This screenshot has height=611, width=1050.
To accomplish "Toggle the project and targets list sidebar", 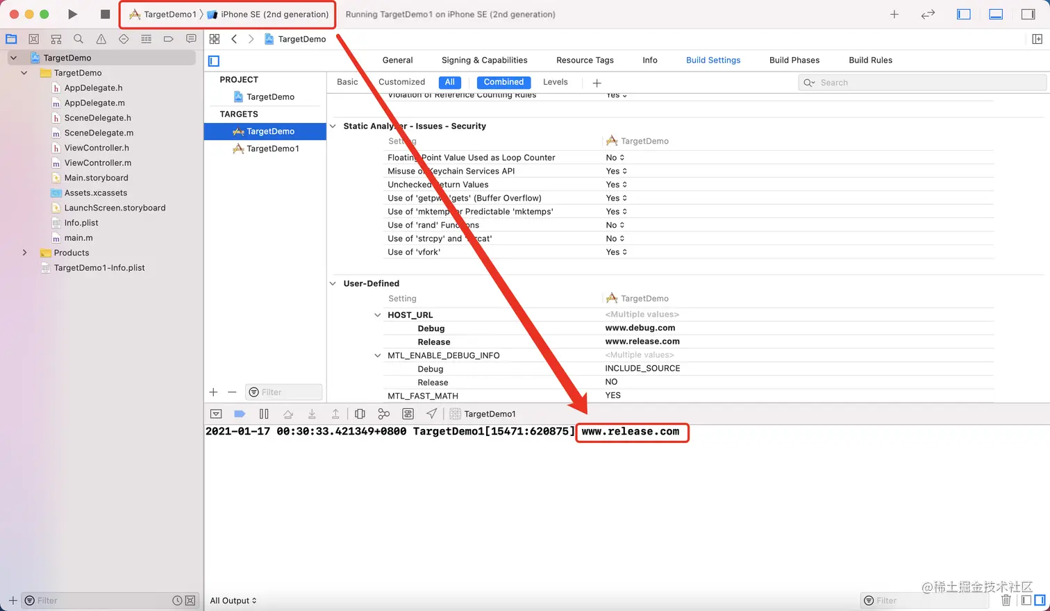I will (214, 60).
